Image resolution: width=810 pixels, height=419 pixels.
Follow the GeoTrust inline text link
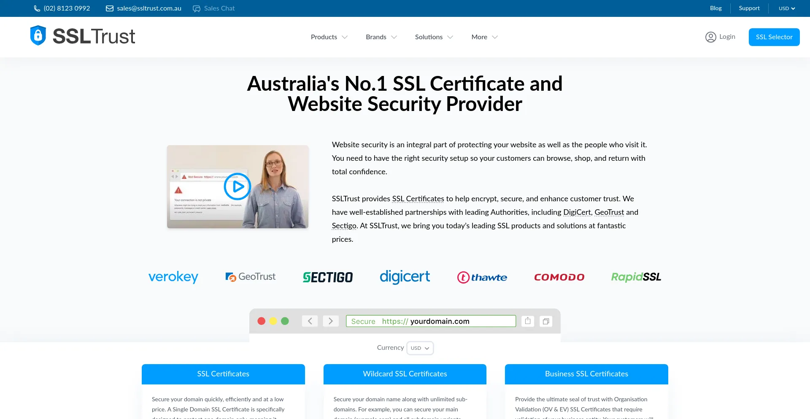609,212
